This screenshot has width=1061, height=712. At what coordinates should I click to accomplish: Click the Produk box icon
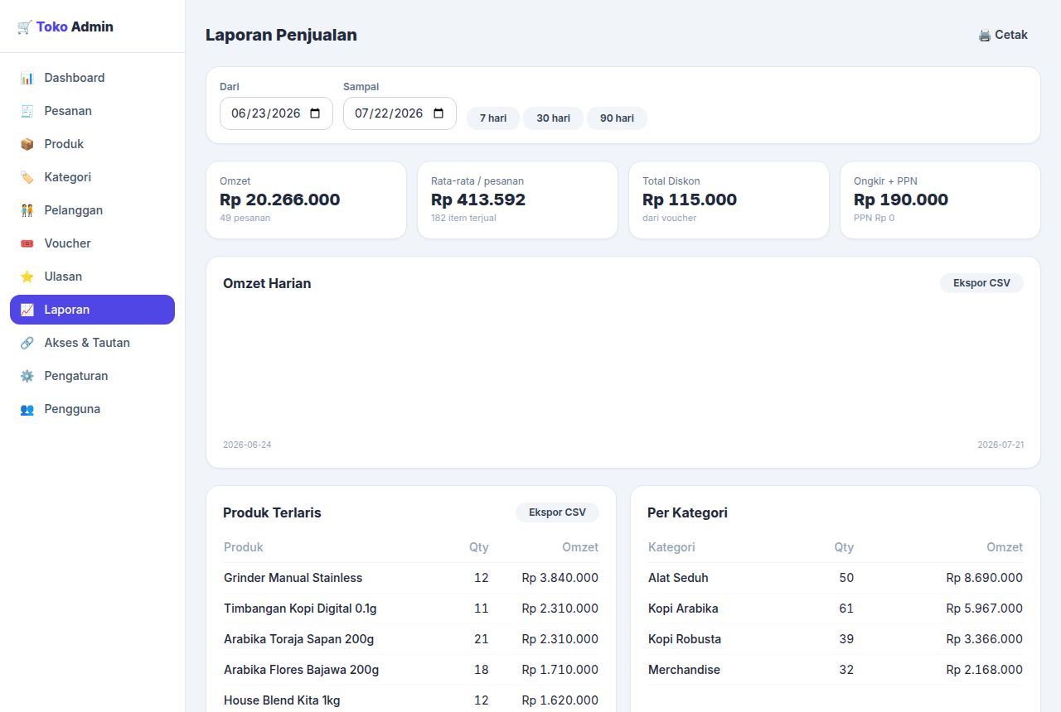pos(27,144)
